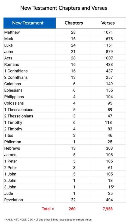Viewport: 129px width, 224px height.
Task: Click the Matthew row label
Action: (12, 32)
